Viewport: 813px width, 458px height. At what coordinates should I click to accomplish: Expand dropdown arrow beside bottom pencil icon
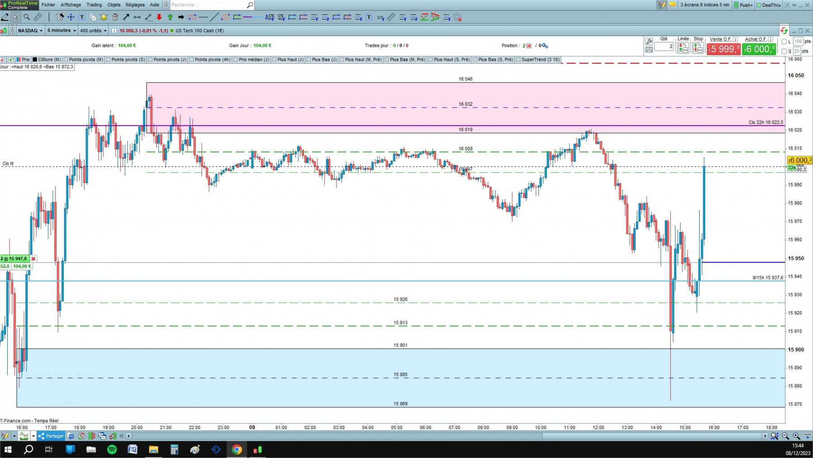[14, 436]
